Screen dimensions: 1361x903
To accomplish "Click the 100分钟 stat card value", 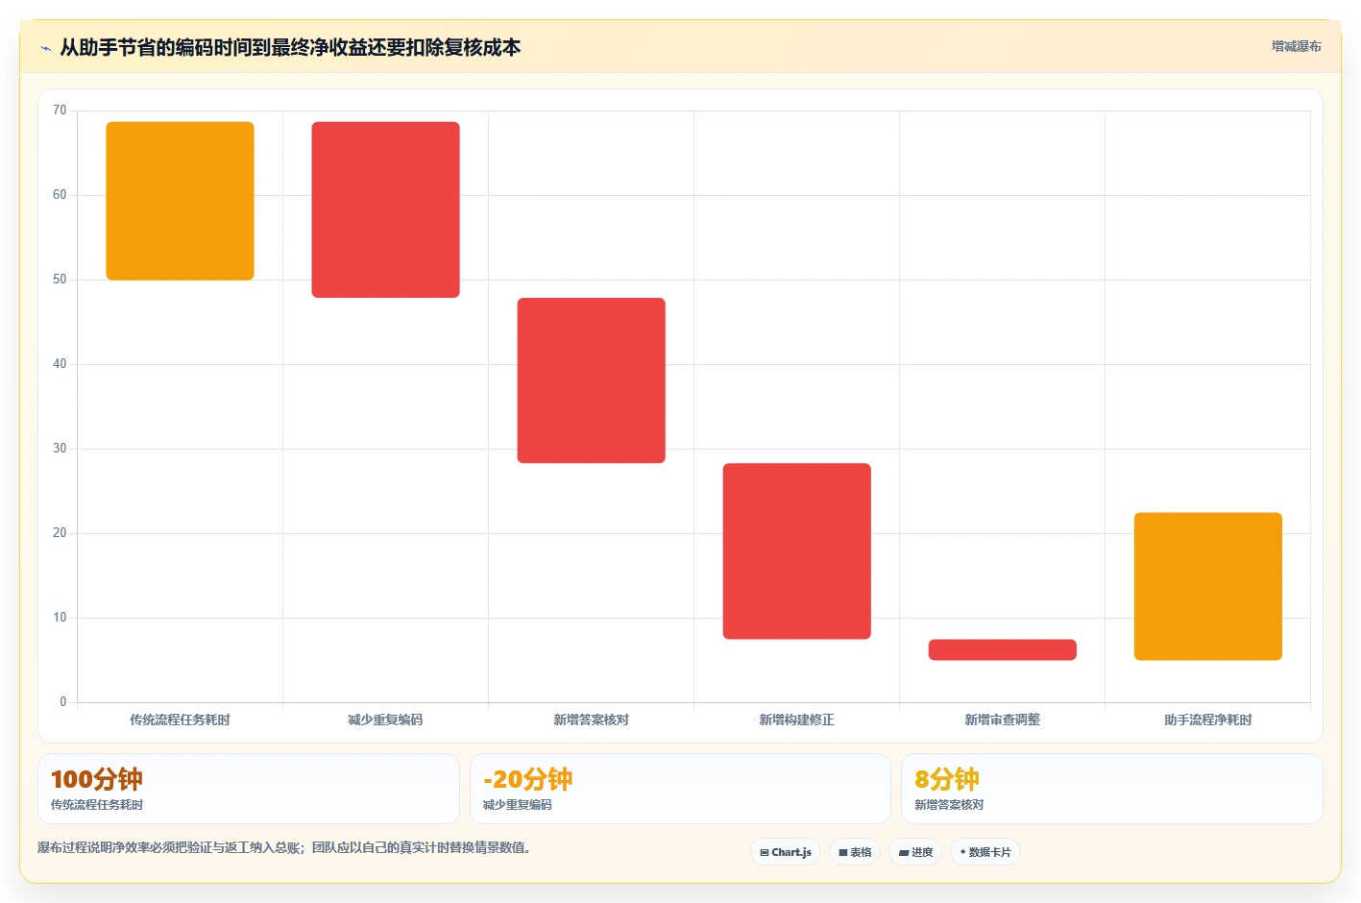I will pyautogui.click(x=97, y=779).
